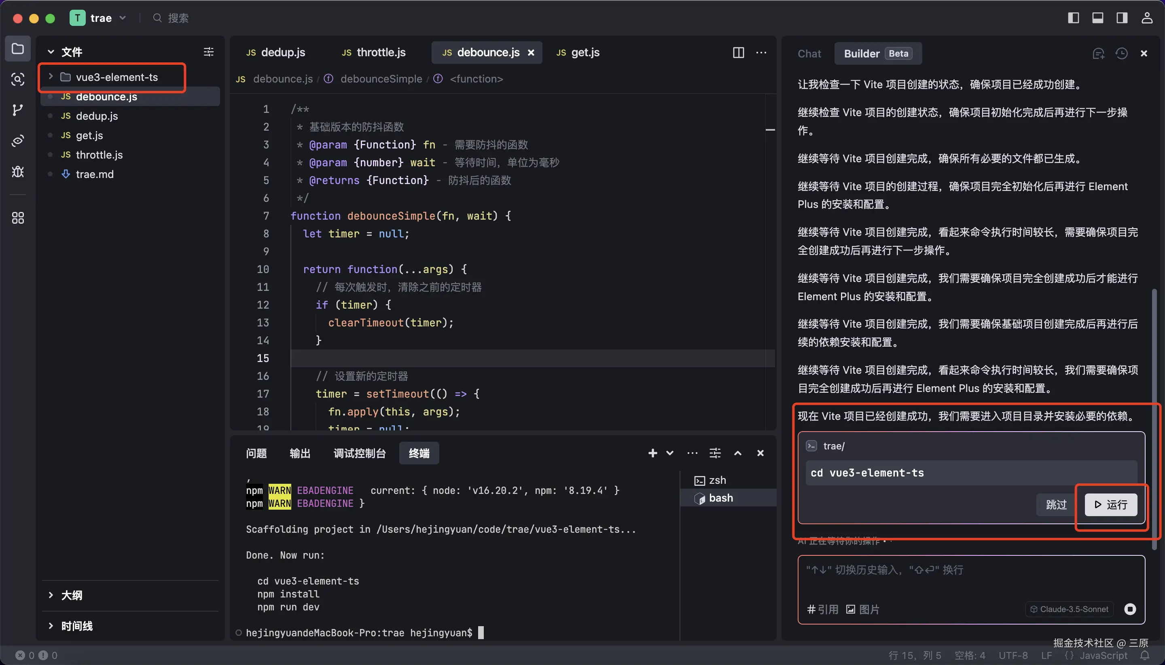1165x665 pixels.
Task: Open the new terminal dropdown arrow
Action: click(x=669, y=453)
